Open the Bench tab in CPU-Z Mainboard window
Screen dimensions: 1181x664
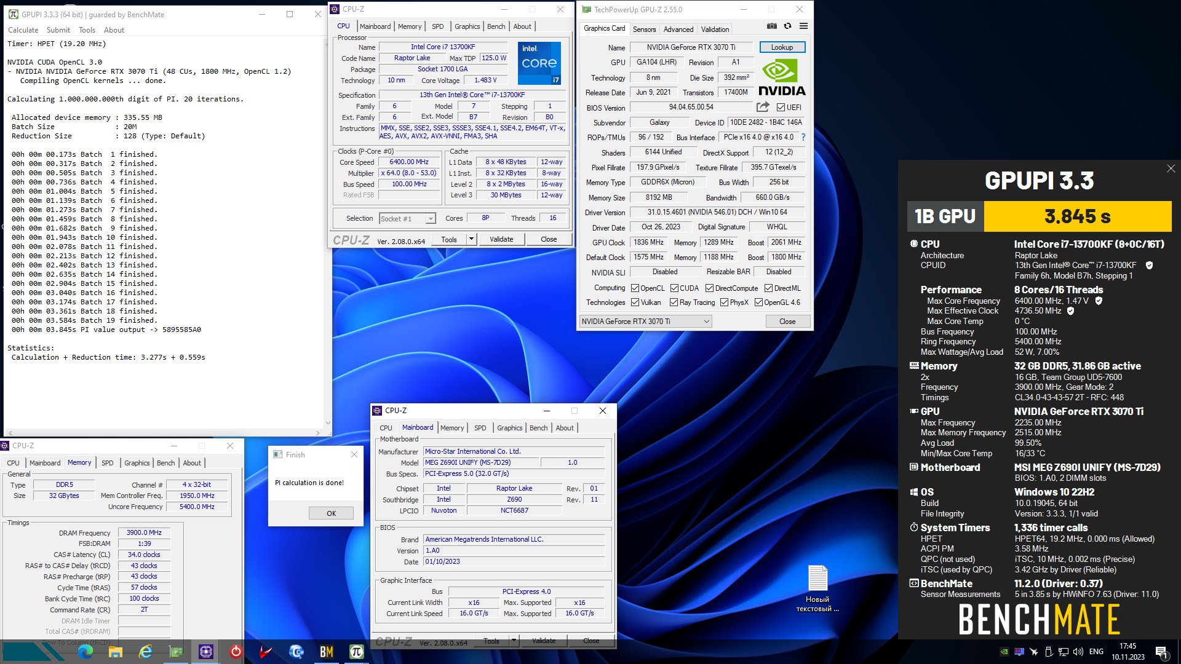click(x=538, y=428)
